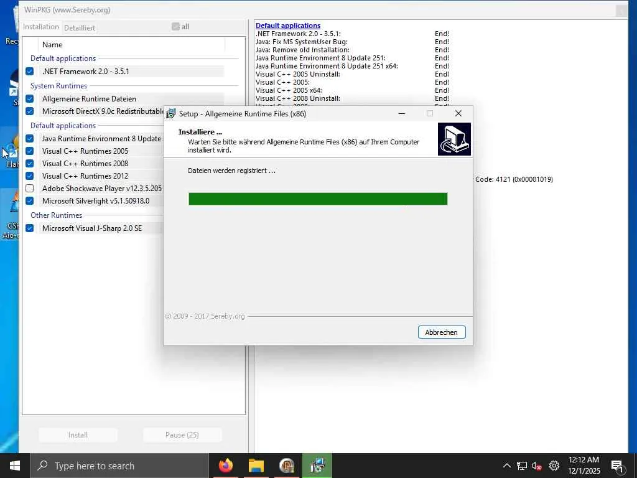
Task: Switch to the Detailliert tab
Action: [x=80, y=27]
